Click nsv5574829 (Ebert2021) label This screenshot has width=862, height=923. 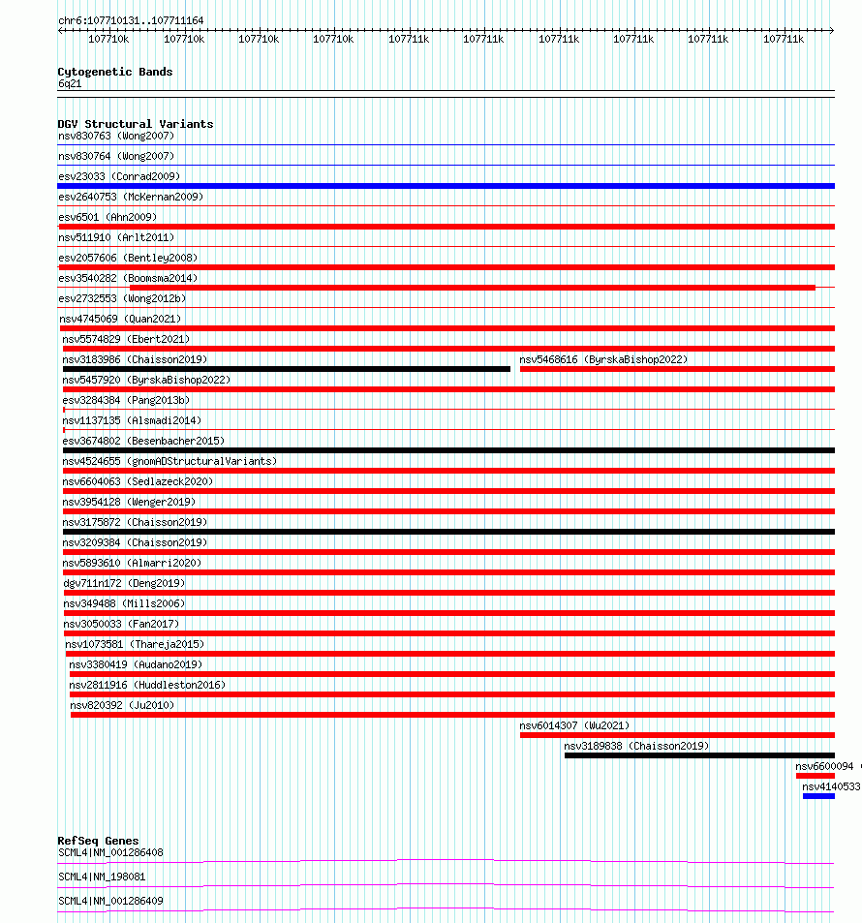(x=126, y=339)
